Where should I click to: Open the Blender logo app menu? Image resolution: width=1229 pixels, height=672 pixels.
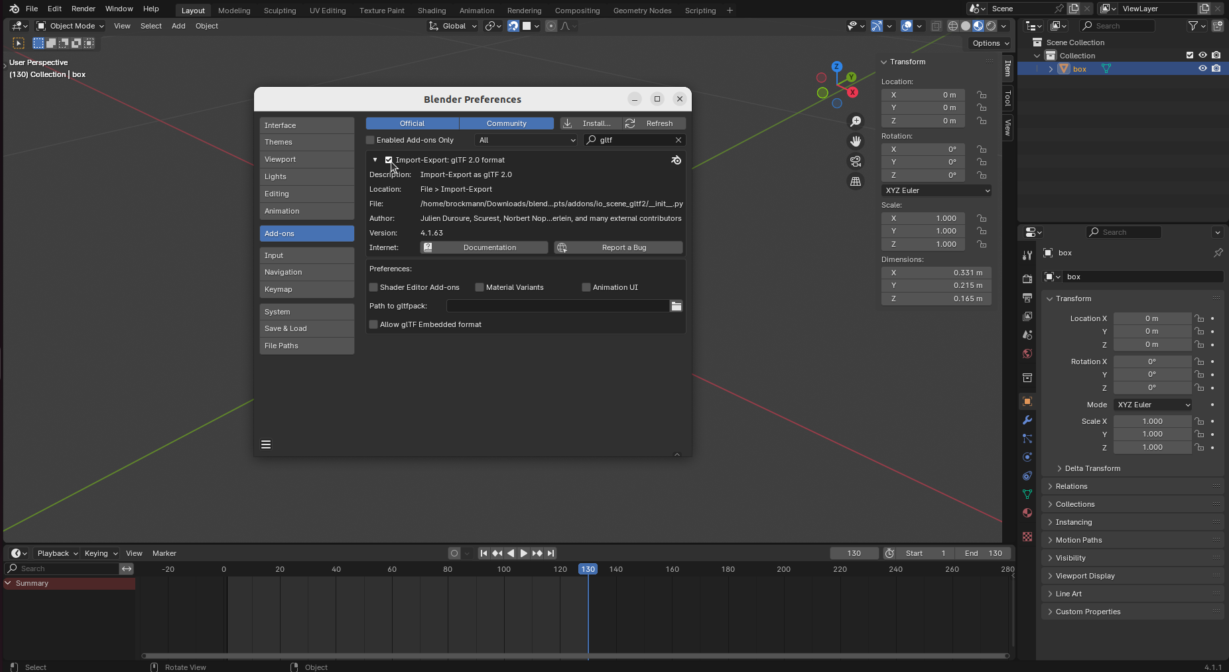(x=14, y=9)
